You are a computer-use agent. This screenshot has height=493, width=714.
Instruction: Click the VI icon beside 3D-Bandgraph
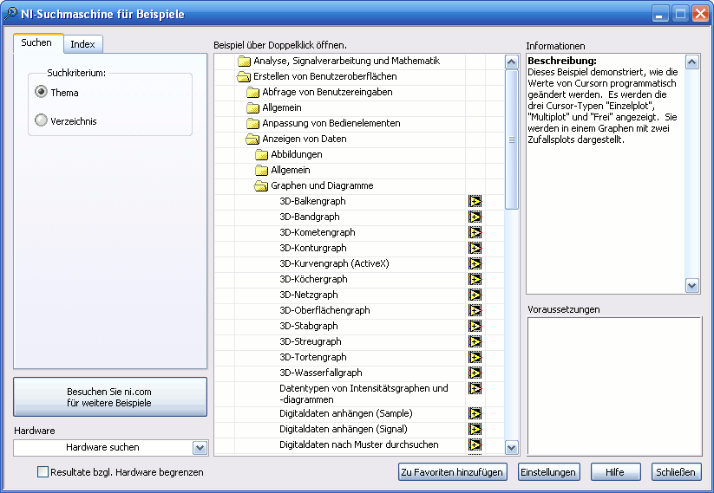[475, 217]
